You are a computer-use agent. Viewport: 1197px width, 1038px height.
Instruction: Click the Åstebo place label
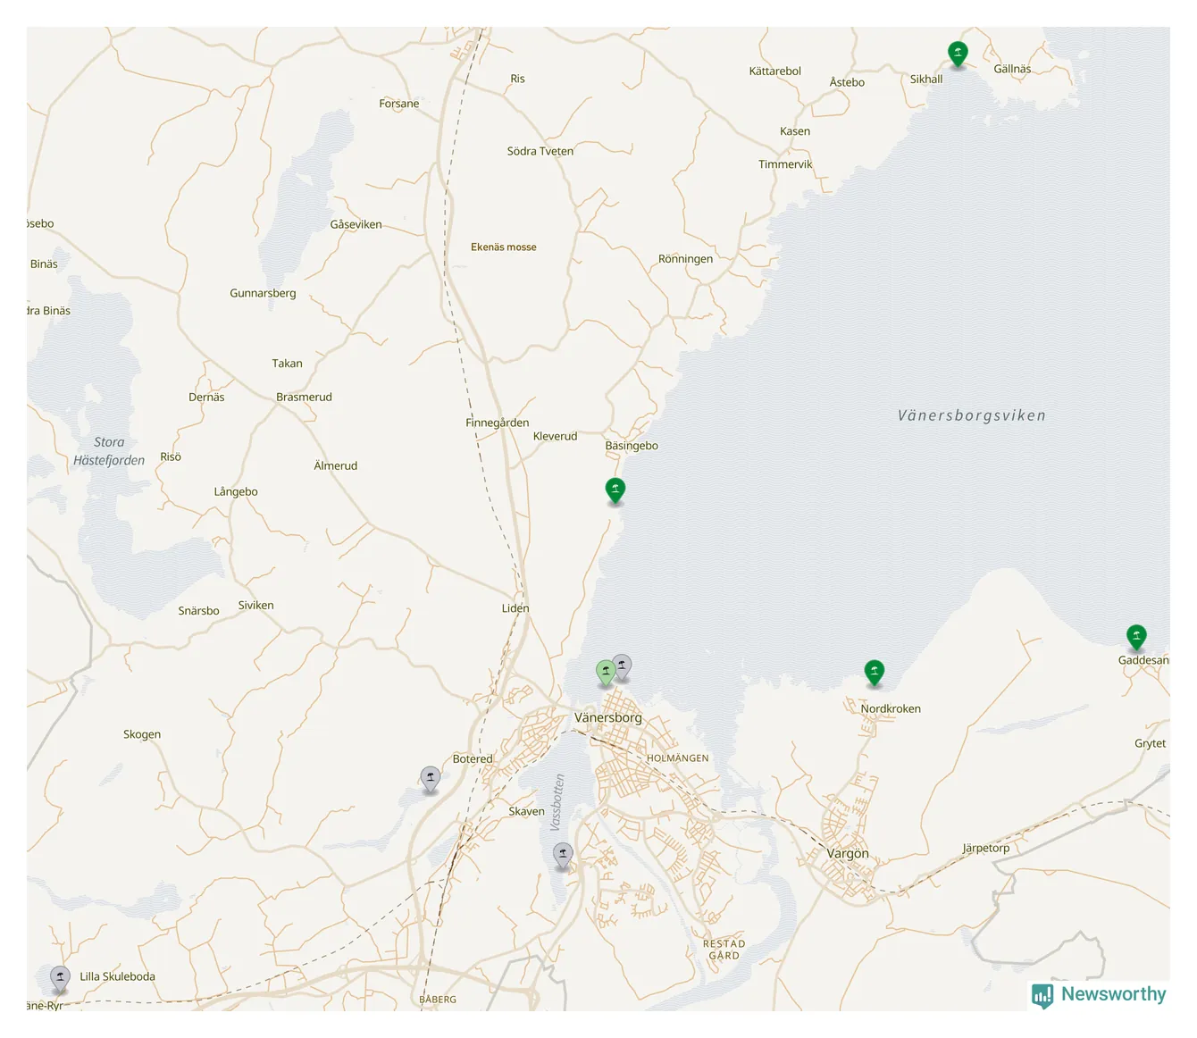[x=847, y=82]
